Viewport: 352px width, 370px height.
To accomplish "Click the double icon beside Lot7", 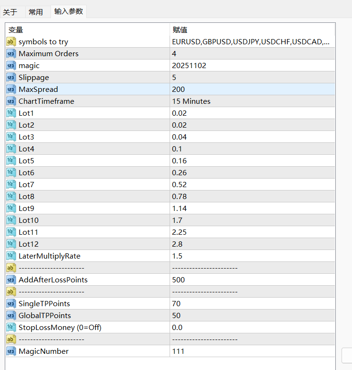I will click(x=11, y=184).
